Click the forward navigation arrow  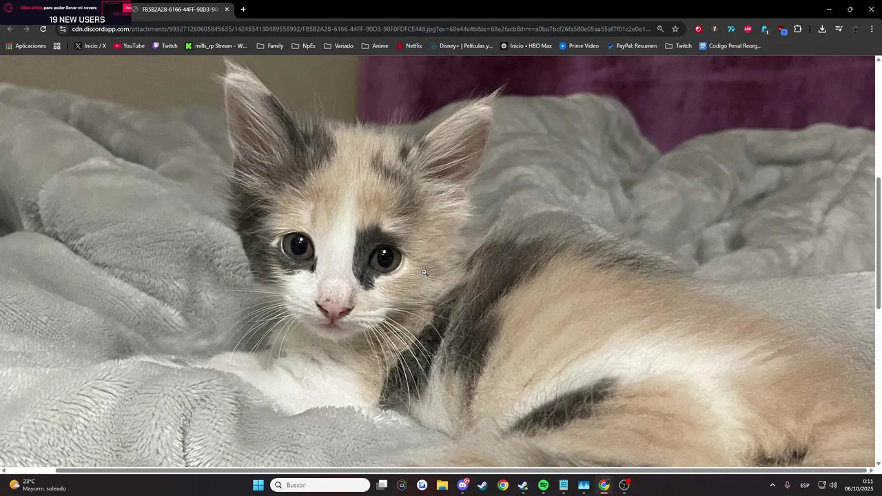(26, 29)
